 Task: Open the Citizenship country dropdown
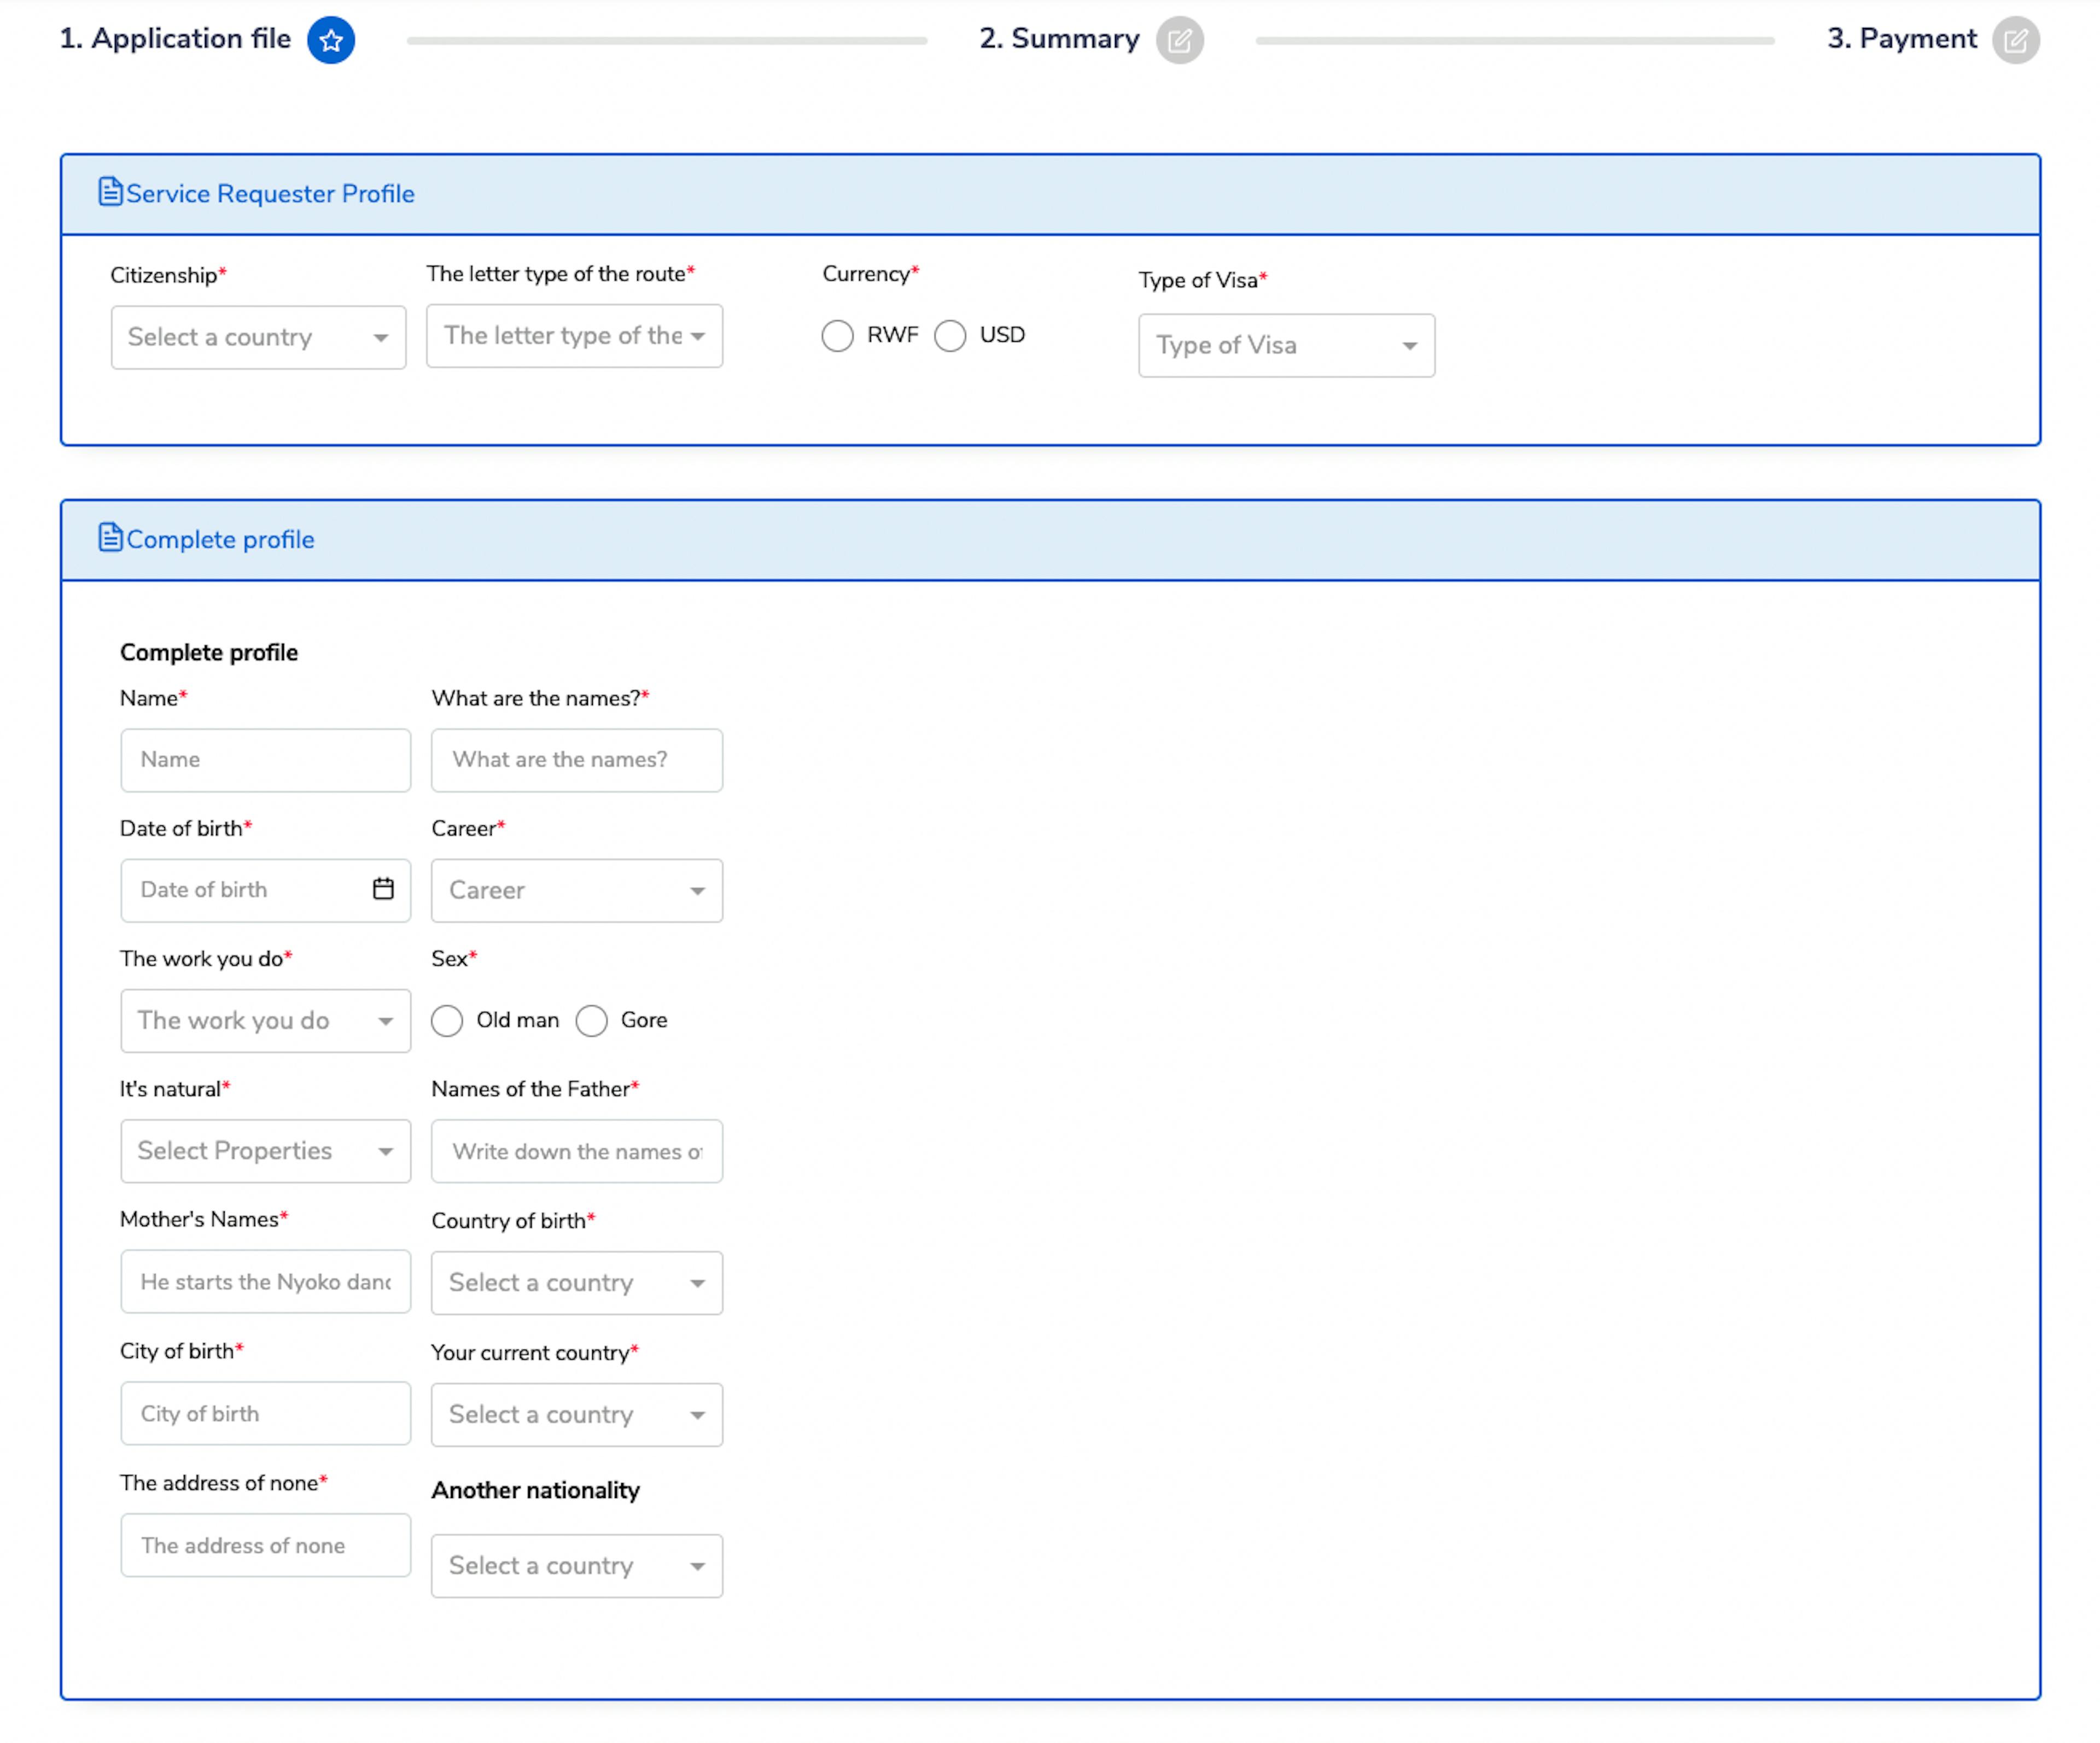click(x=259, y=338)
